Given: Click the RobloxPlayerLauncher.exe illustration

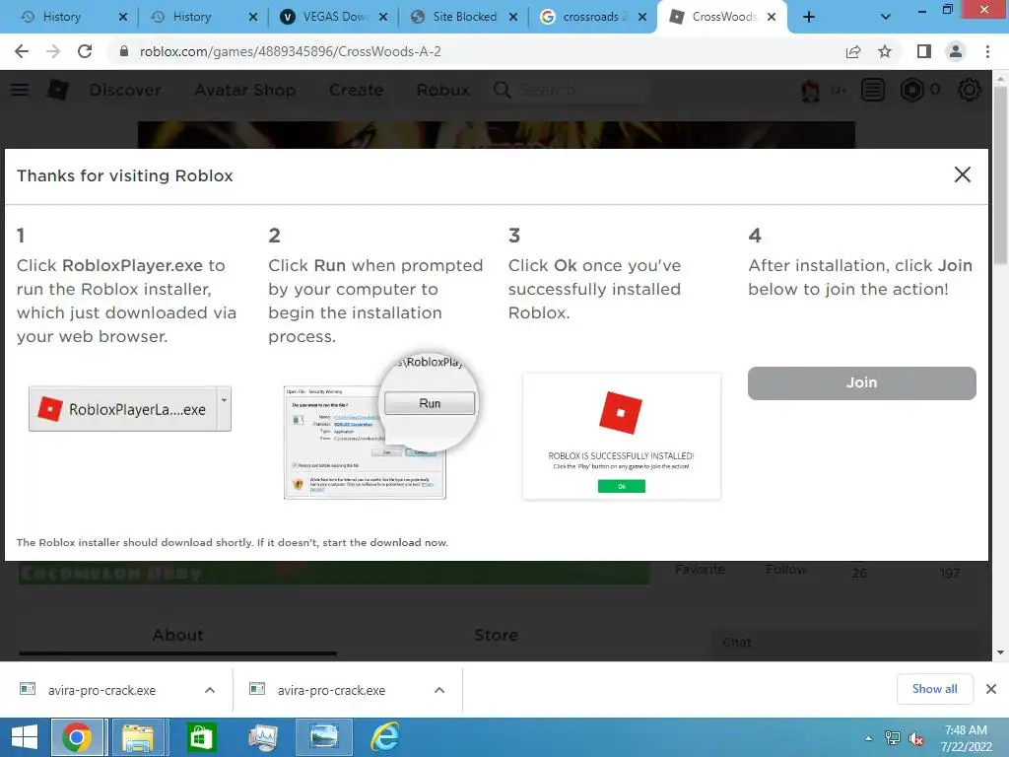Looking at the screenshot, I should [130, 409].
